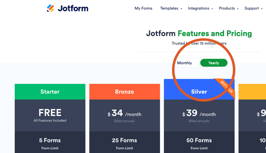Viewport: 266px width, 153px height.
Task: Choose the Silver plan header
Action: (199, 92)
